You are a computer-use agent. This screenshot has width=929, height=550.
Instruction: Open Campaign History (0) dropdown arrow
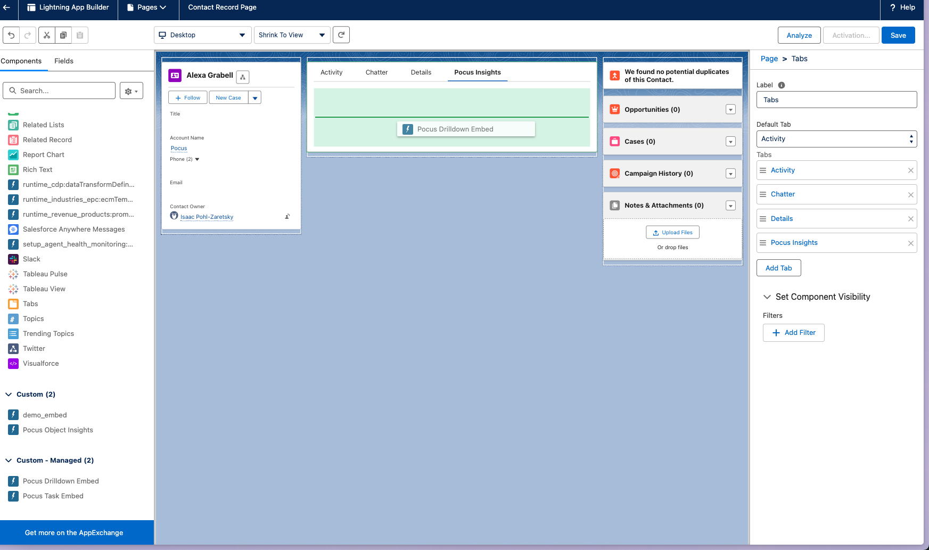click(731, 174)
